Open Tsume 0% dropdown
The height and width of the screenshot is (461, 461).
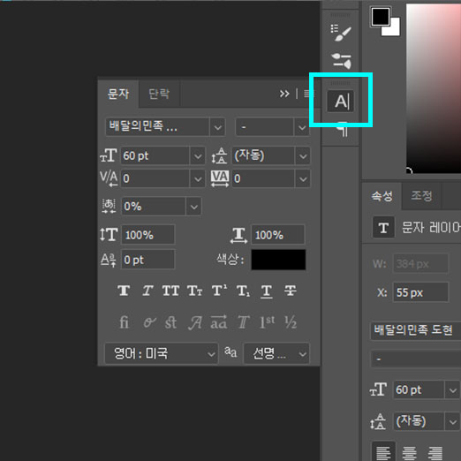pyautogui.click(x=194, y=207)
